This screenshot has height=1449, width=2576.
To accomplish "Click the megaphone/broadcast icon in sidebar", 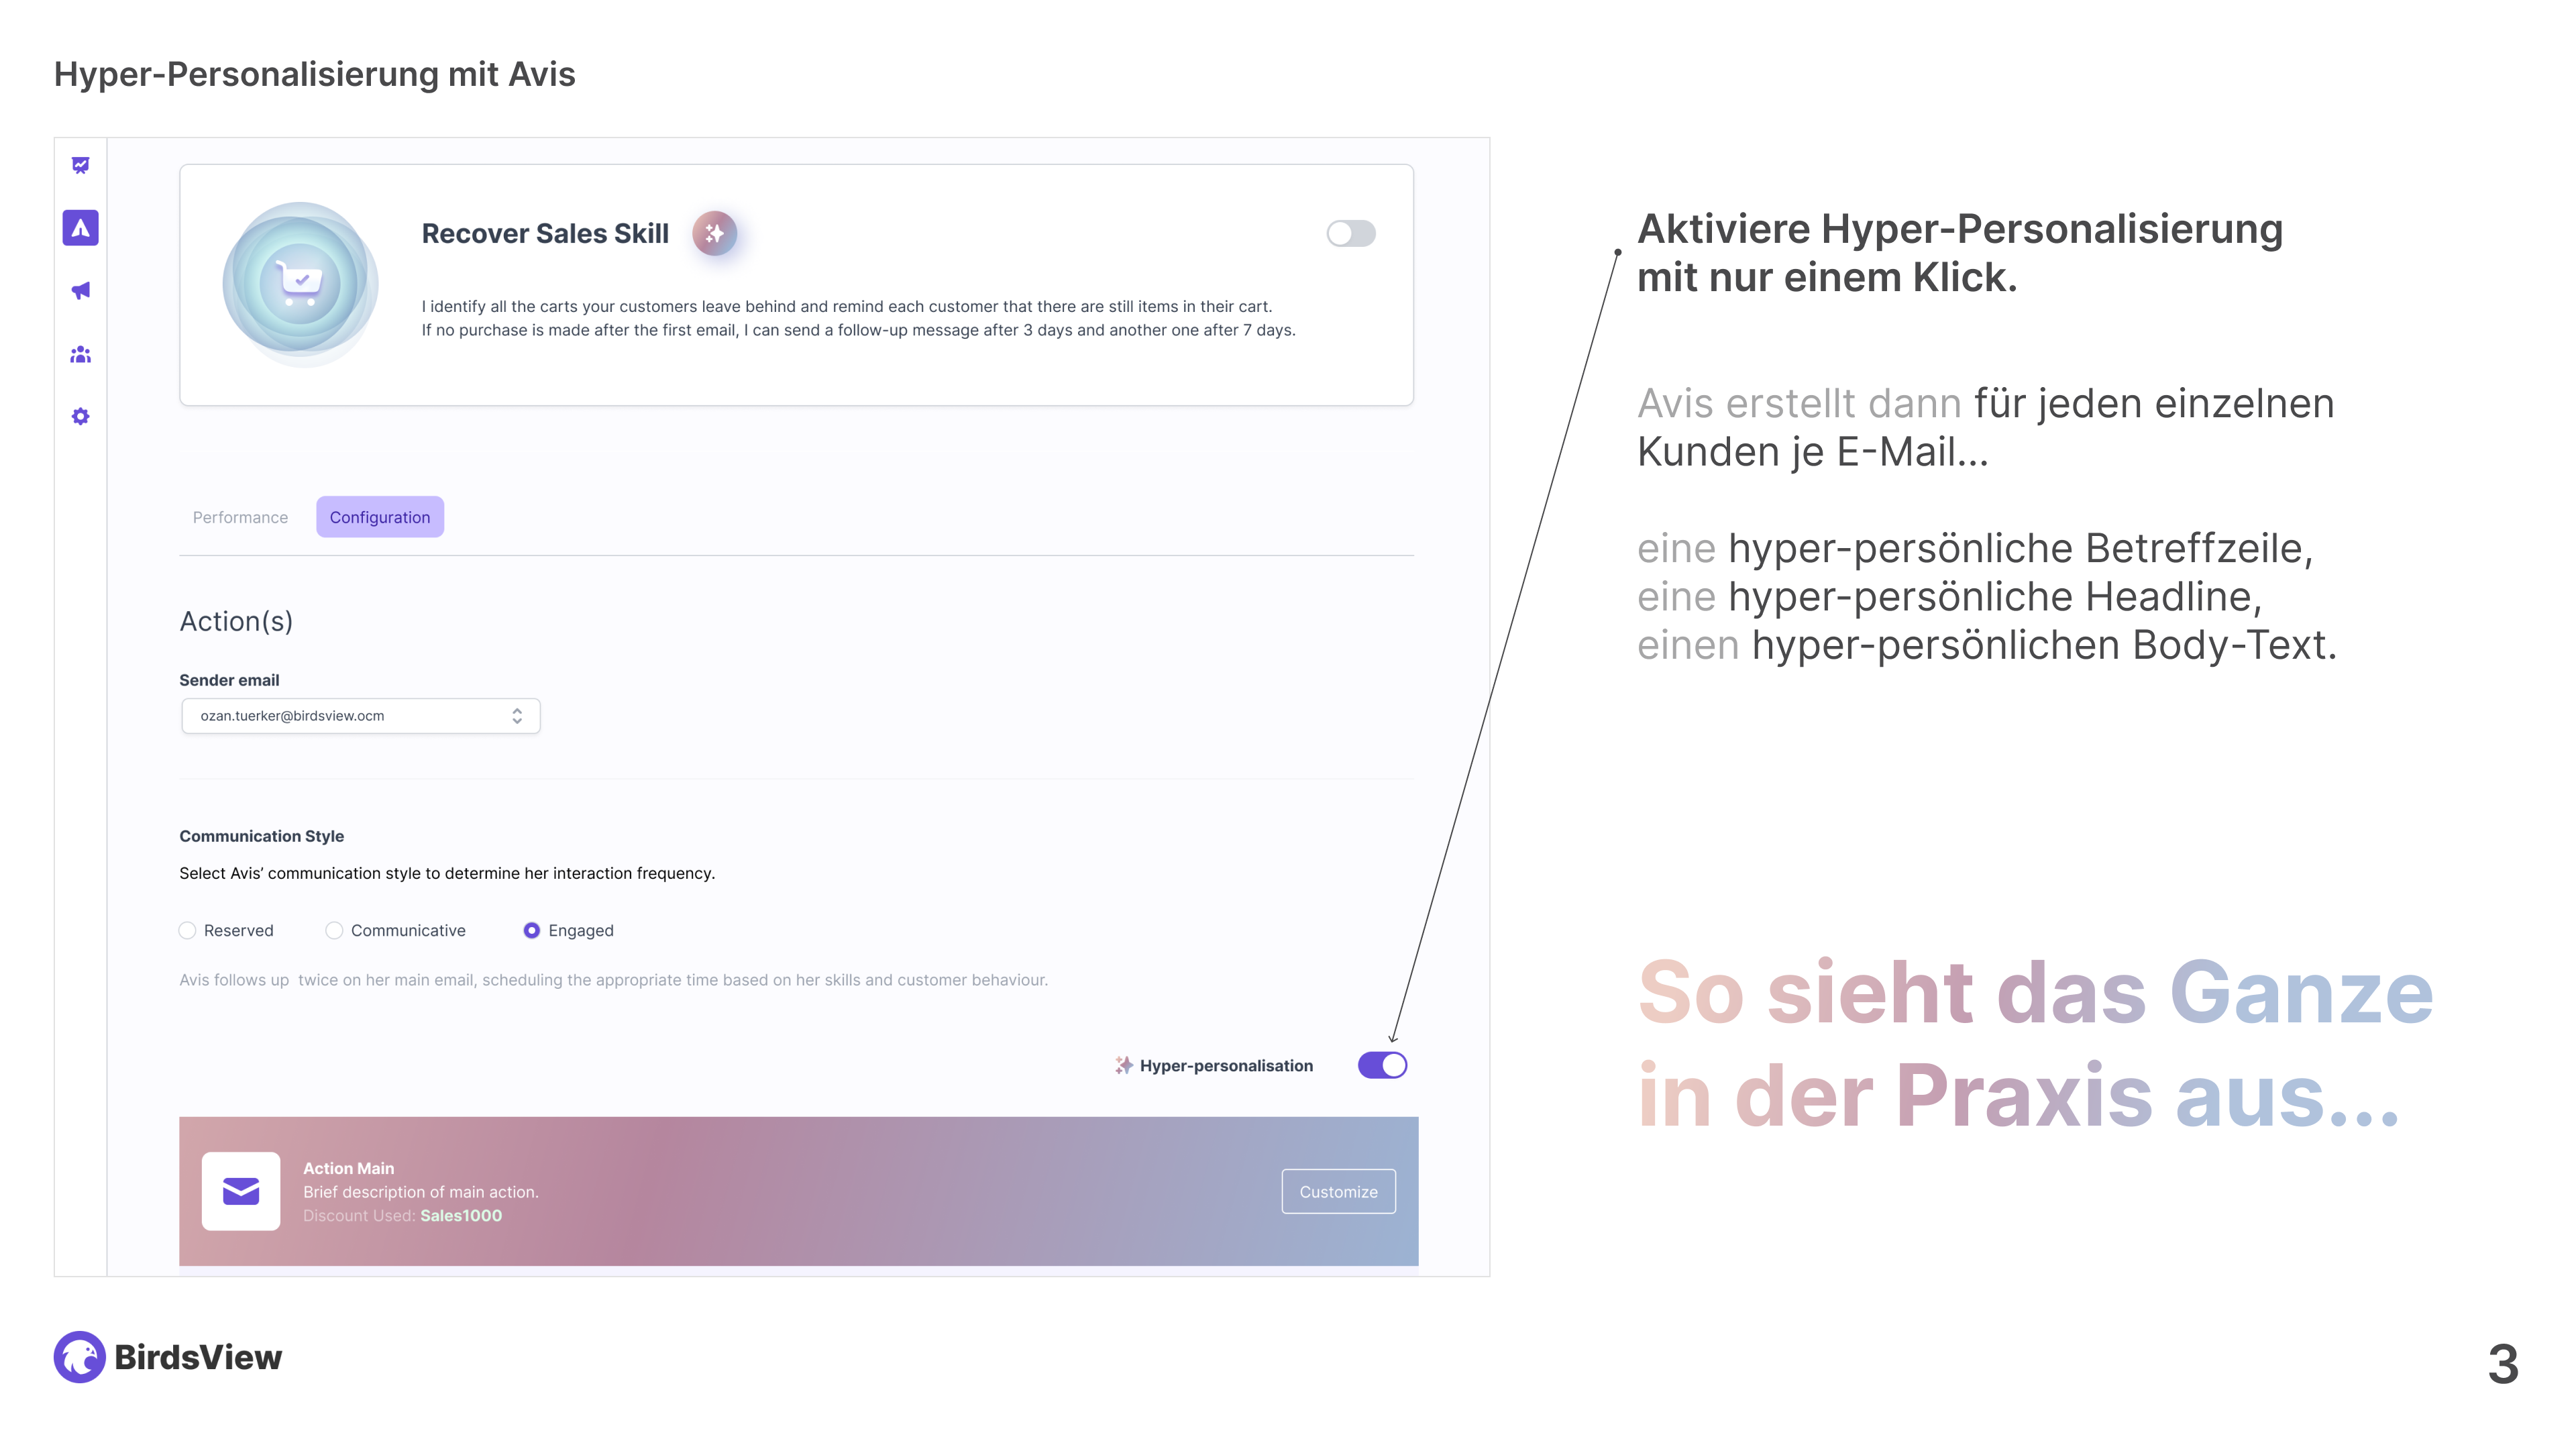I will click(x=81, y=288).
